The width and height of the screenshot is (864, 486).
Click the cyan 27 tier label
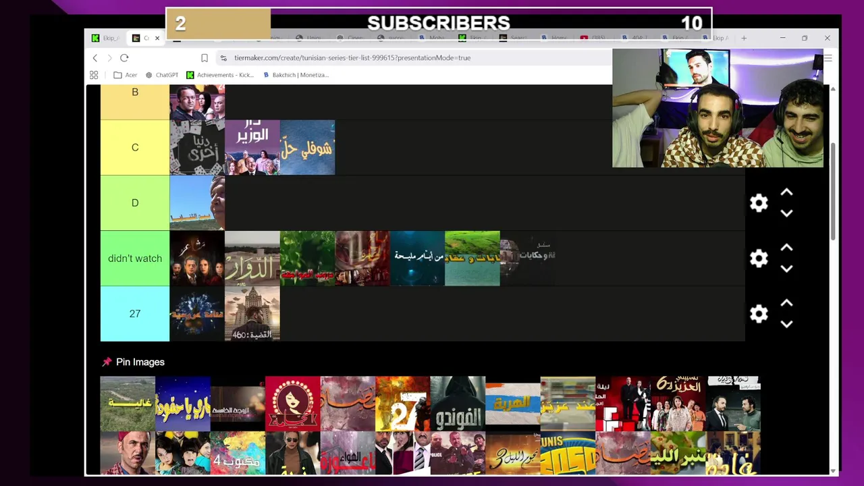point(135,314)
